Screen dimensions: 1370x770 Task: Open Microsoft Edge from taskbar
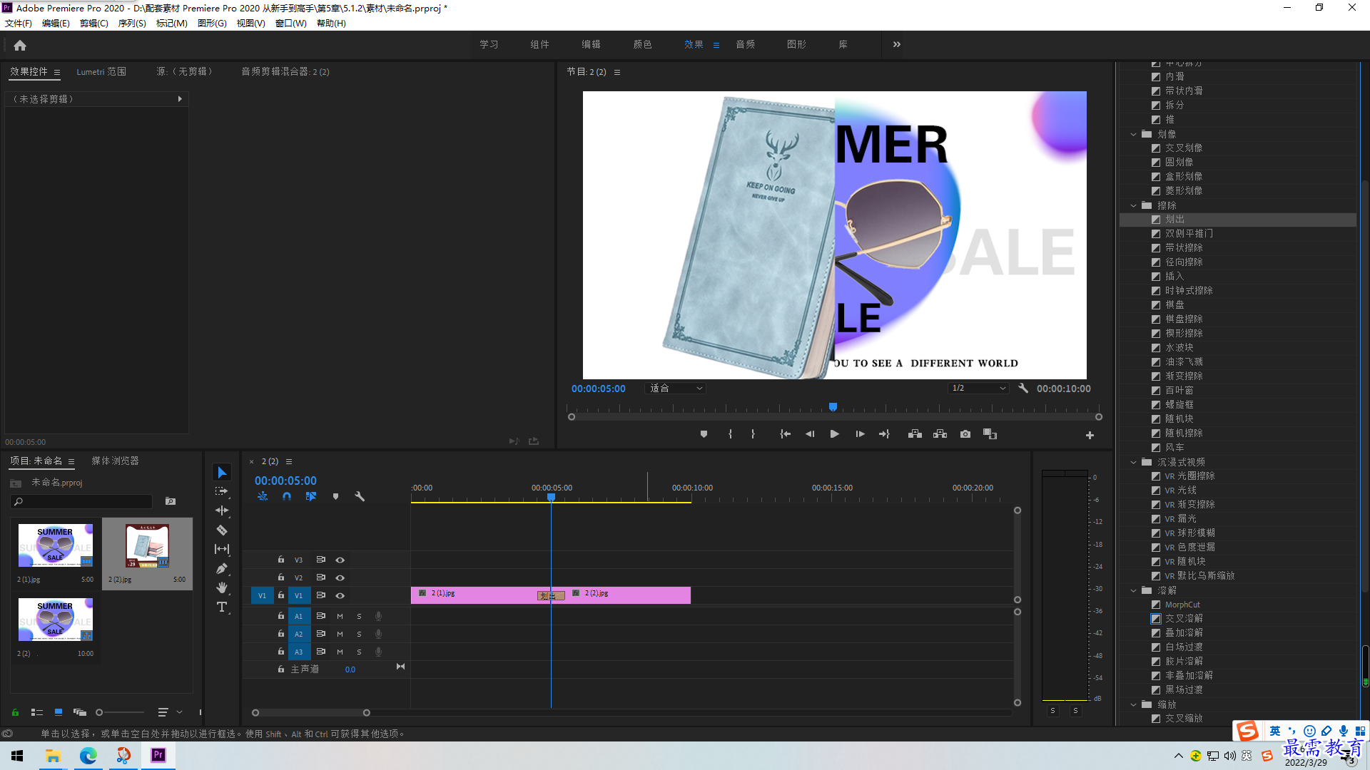(x=88, y=756)
